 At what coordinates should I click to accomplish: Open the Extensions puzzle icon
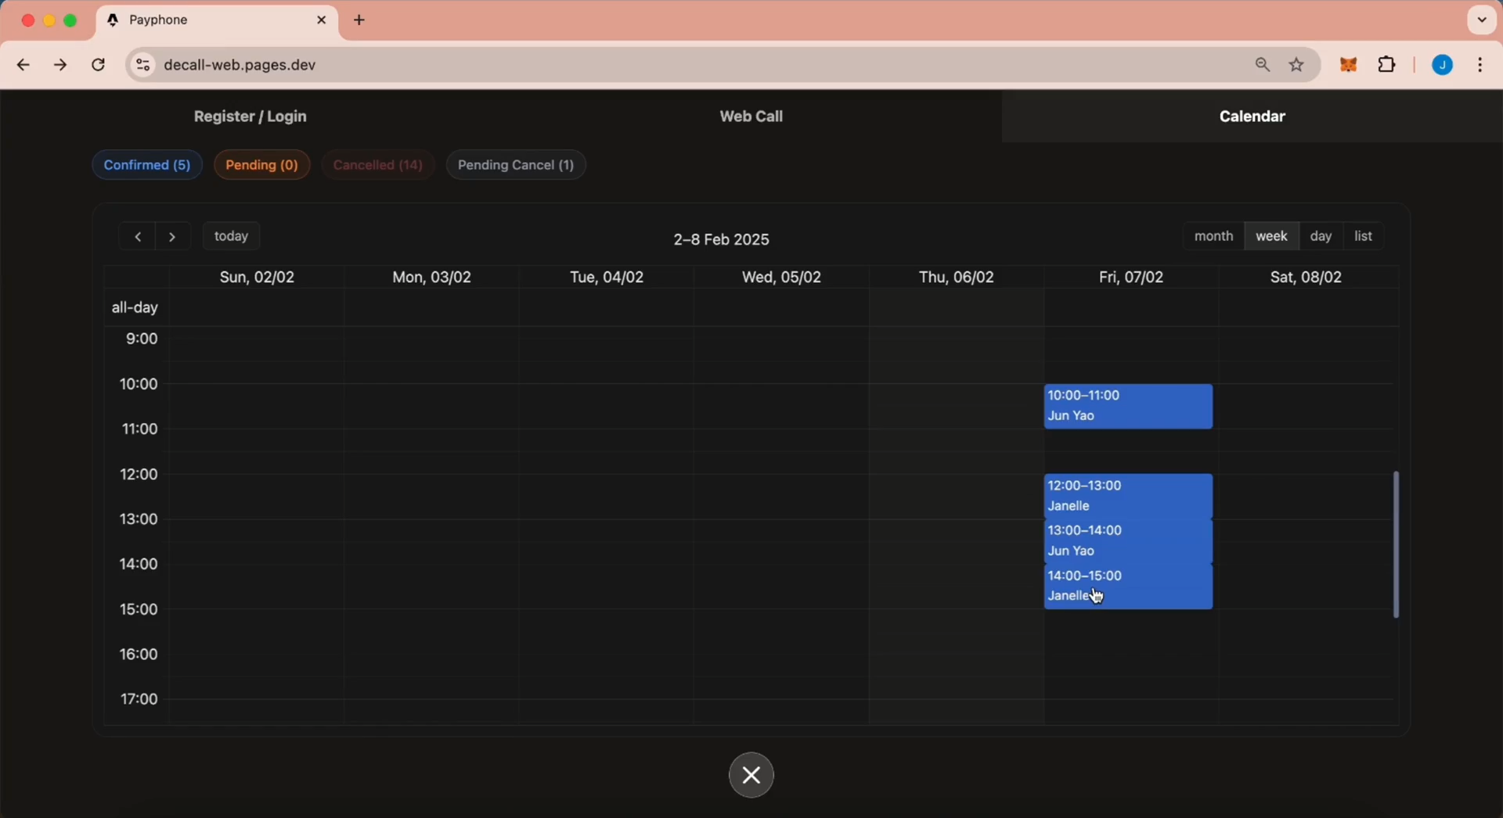[x=1387, y=66]
